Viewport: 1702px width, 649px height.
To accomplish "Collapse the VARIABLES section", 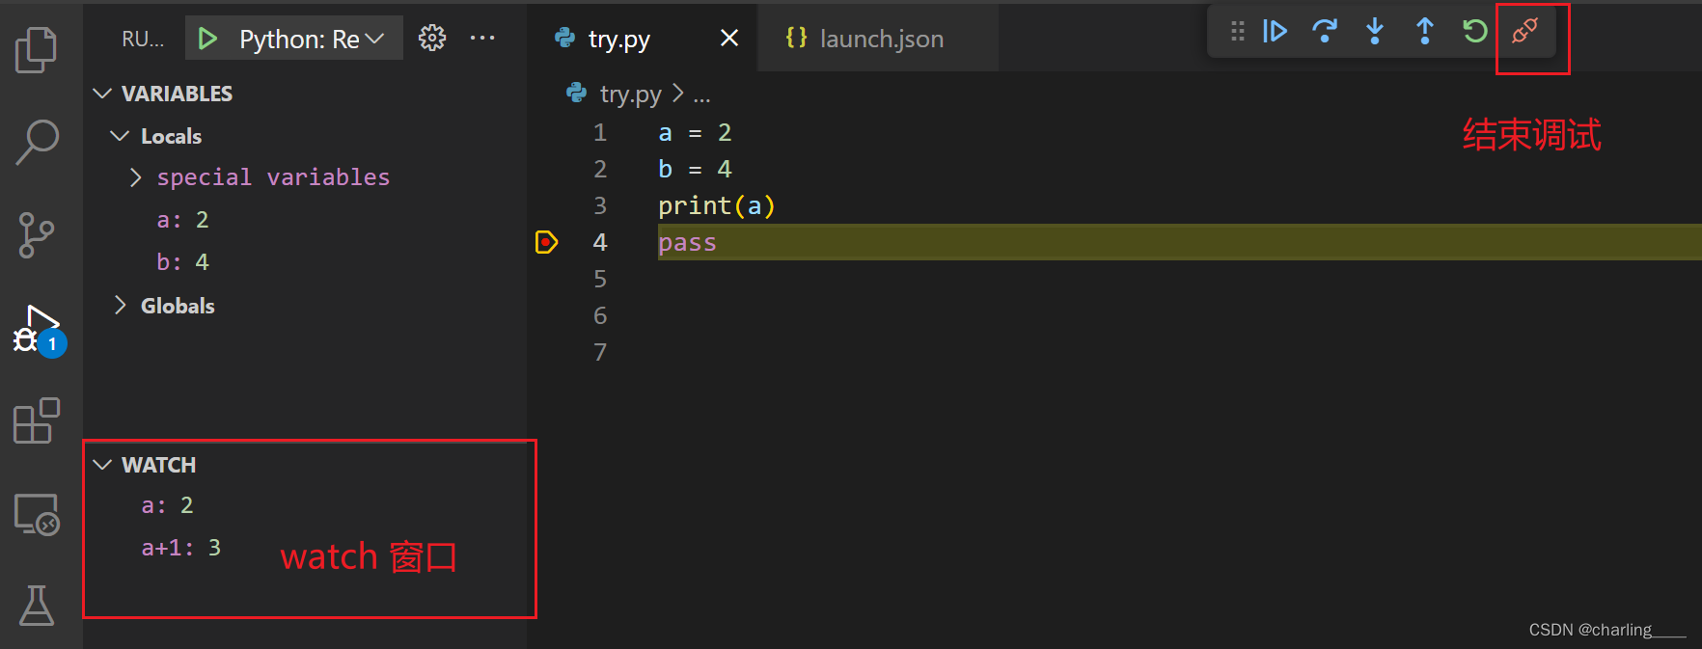I will tap(102, 94).
